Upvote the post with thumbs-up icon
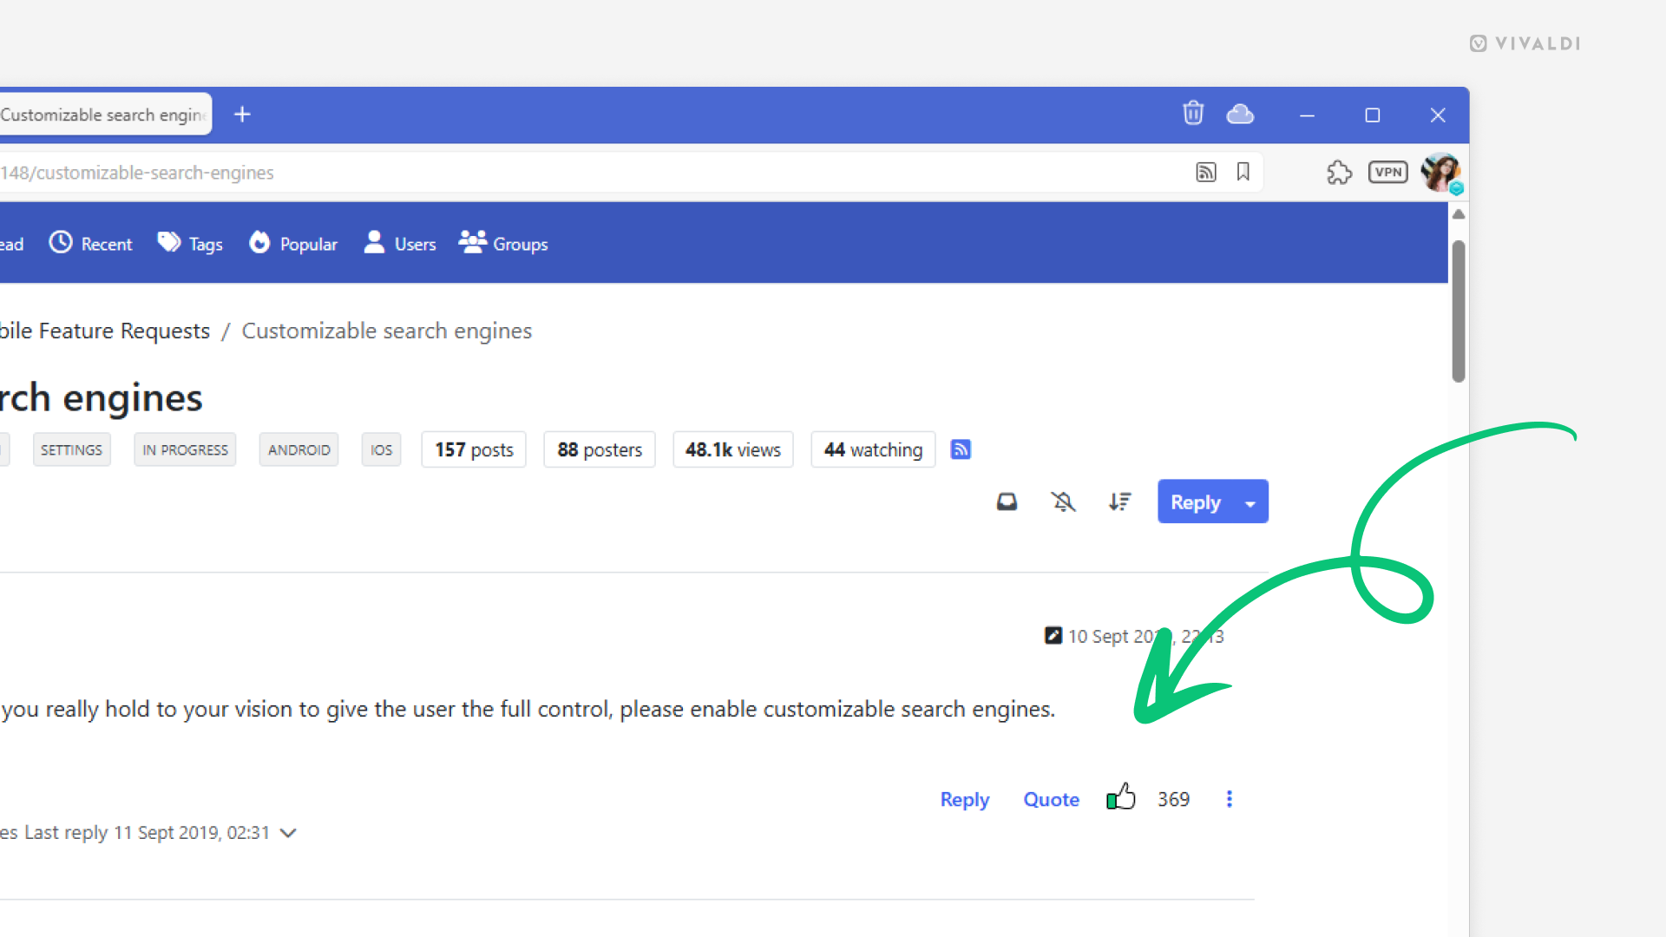The width and height of the screenshot is (1666, 937). tap(1121, 796)
